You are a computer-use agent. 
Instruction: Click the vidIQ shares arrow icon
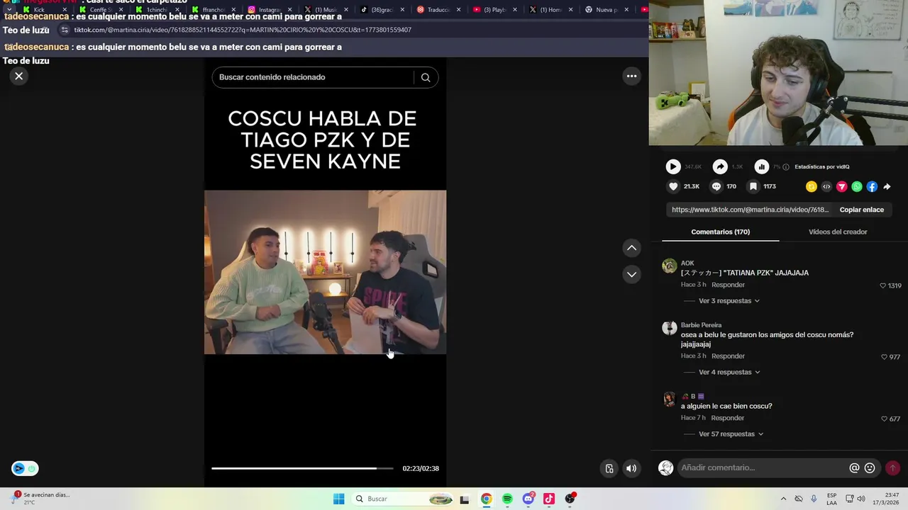pos(720,166)
